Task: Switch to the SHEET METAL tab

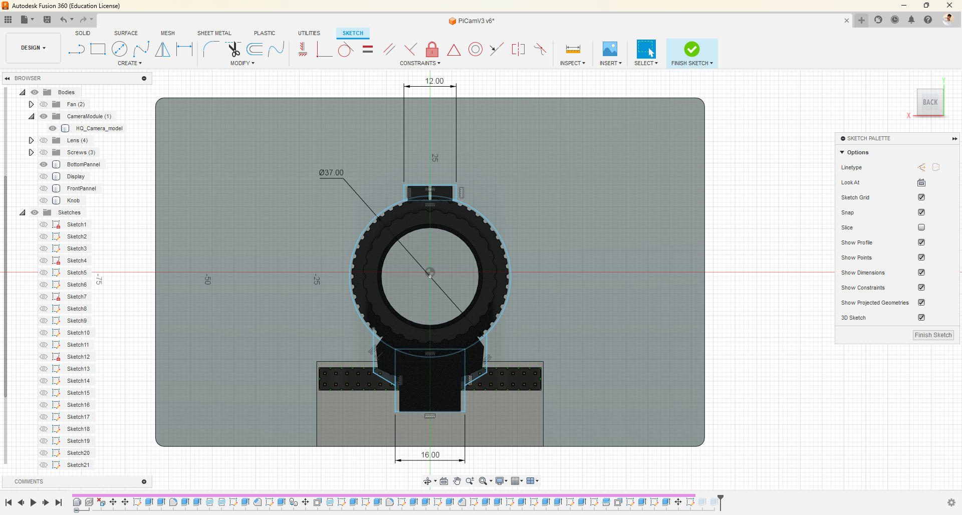Action: (x=214, y=33)
